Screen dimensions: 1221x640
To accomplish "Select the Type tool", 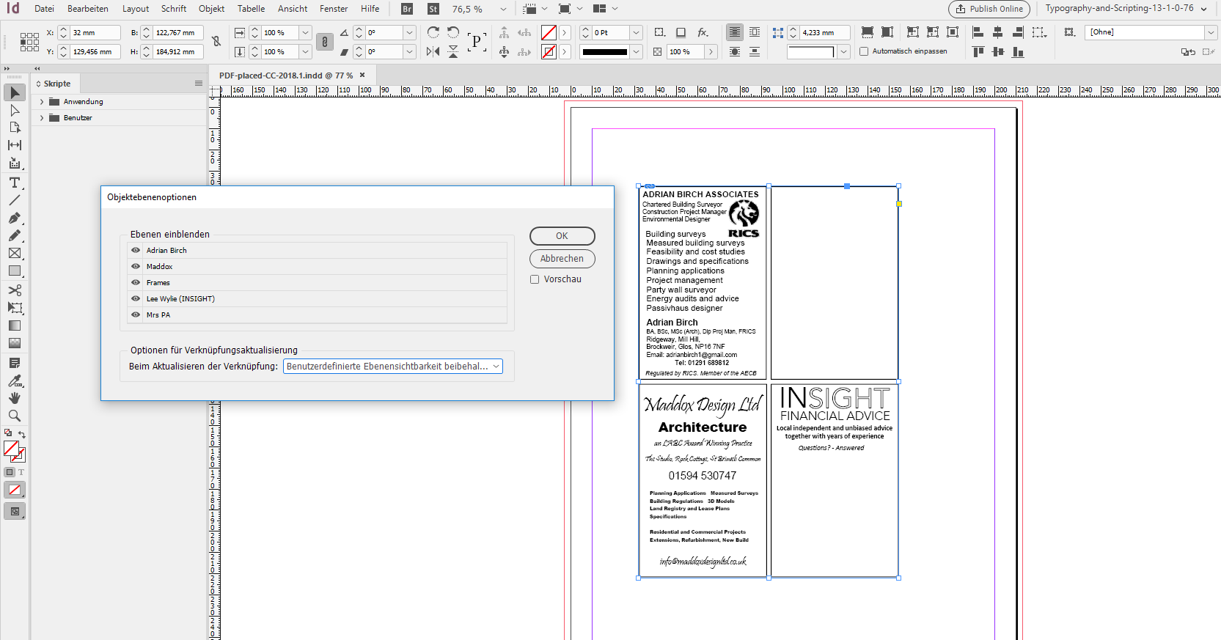I will click(15, 183).
